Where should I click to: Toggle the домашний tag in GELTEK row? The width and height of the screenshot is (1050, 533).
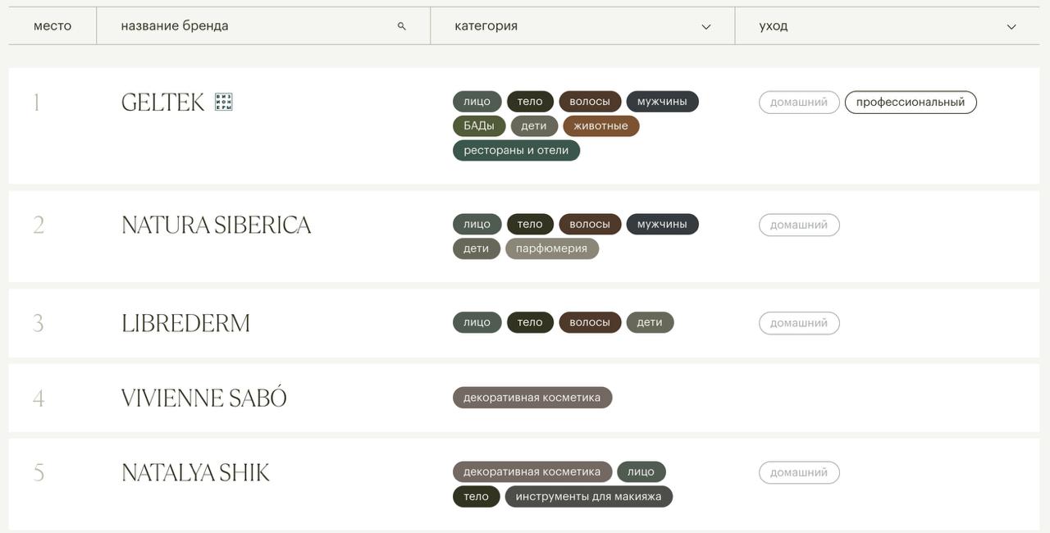[799, 102]
